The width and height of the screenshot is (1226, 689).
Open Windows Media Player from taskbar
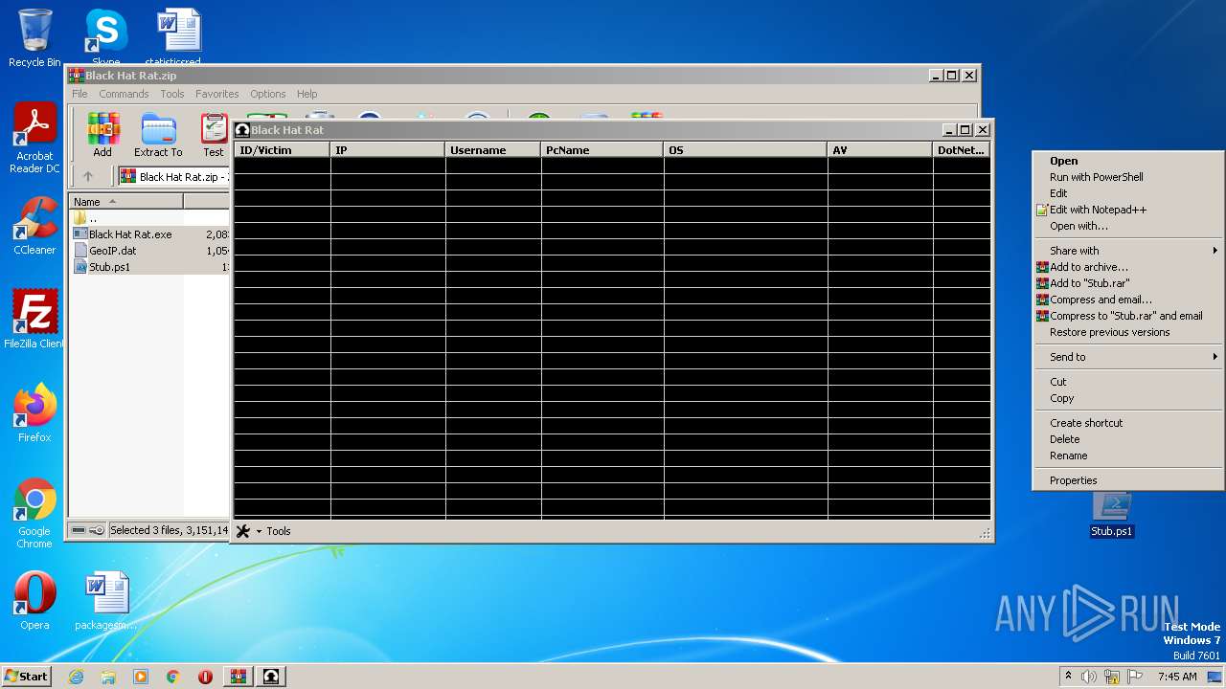pos(141,677)
